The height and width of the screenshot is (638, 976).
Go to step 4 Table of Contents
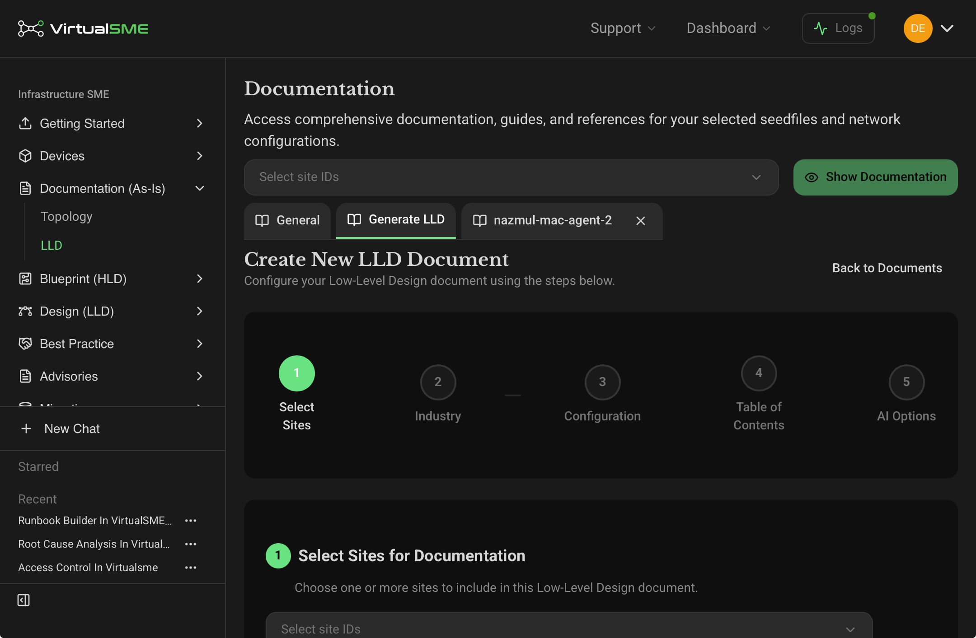(759, 393)
